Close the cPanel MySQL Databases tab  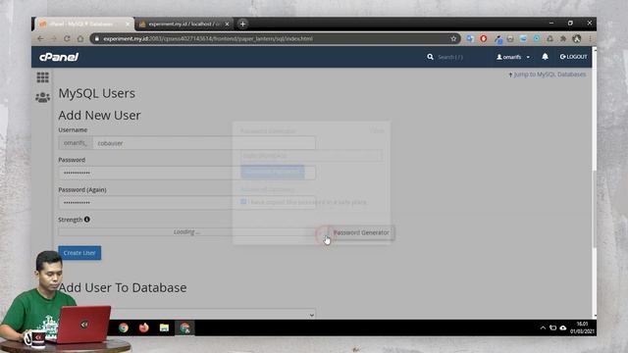coord(129,24)
